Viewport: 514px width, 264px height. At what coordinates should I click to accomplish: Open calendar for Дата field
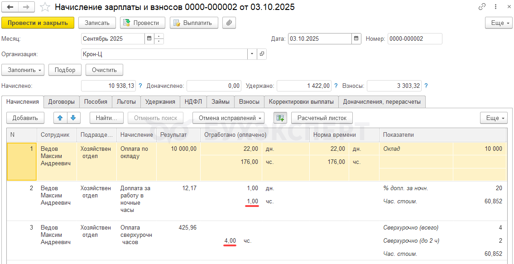pos(356,39)
